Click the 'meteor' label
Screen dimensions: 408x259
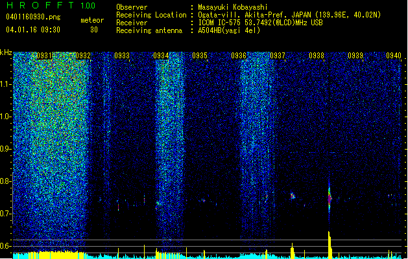pyautogui.click(x=92, y=20)
